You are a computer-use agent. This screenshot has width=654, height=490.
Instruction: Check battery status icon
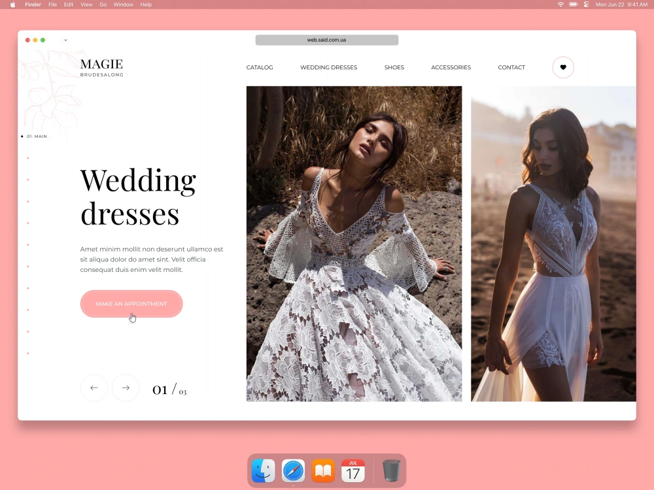pos(574,5)
